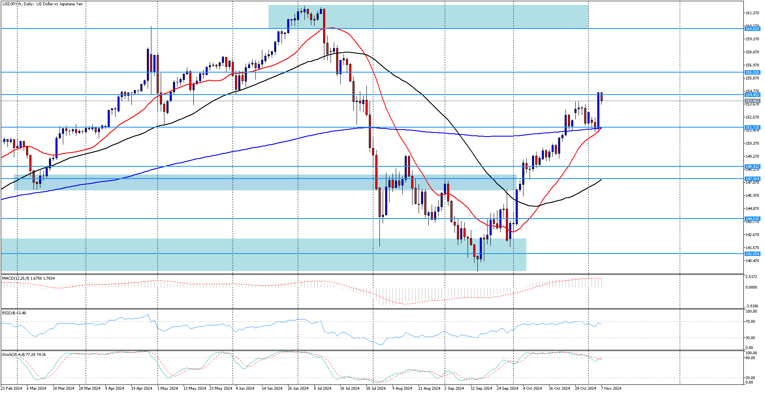Screen dimensions: 765x393
Task: Select the 30 Jul 2024 date marker
Action: click(x=375, y=388)
